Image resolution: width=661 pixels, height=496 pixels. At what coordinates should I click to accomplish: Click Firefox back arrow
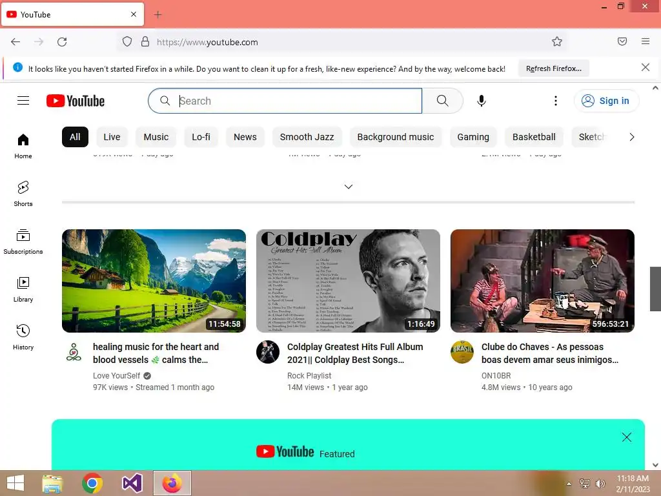click(x=15, y=42)
